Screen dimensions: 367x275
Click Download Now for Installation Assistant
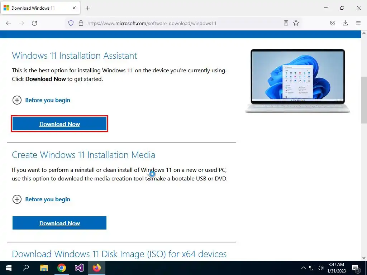pos(59,124)
